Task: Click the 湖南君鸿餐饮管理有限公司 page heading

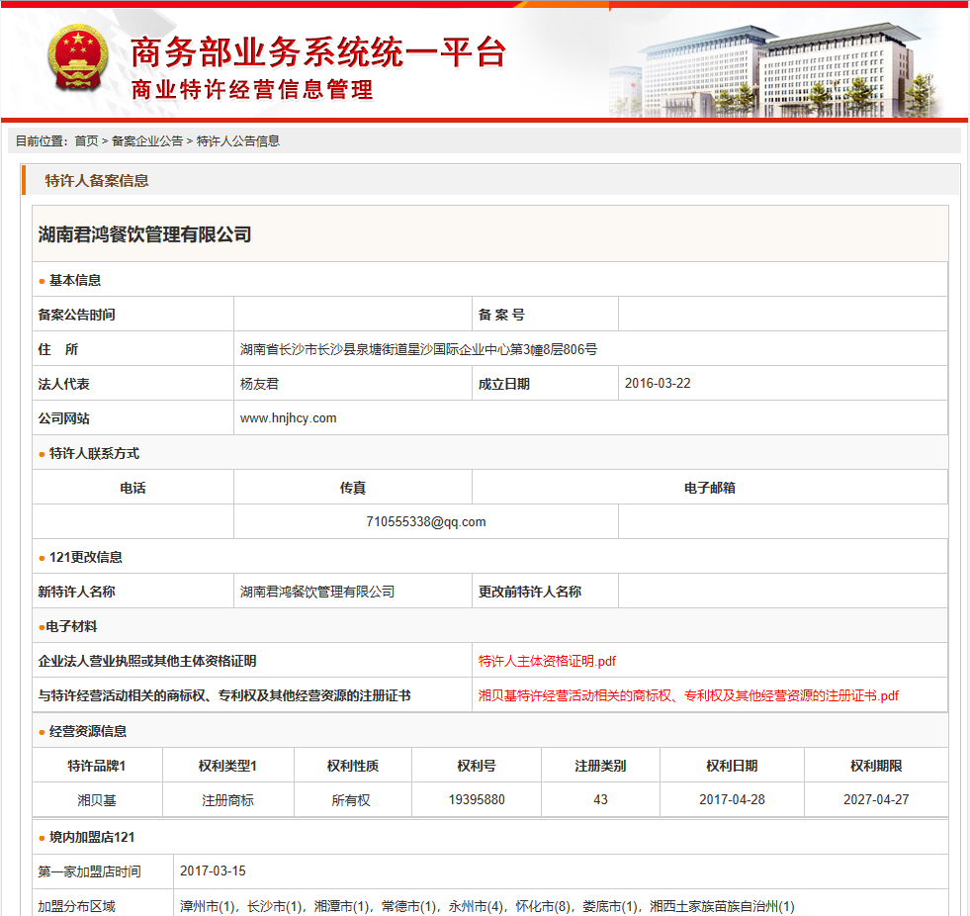Action: click(x=144, y=234)
